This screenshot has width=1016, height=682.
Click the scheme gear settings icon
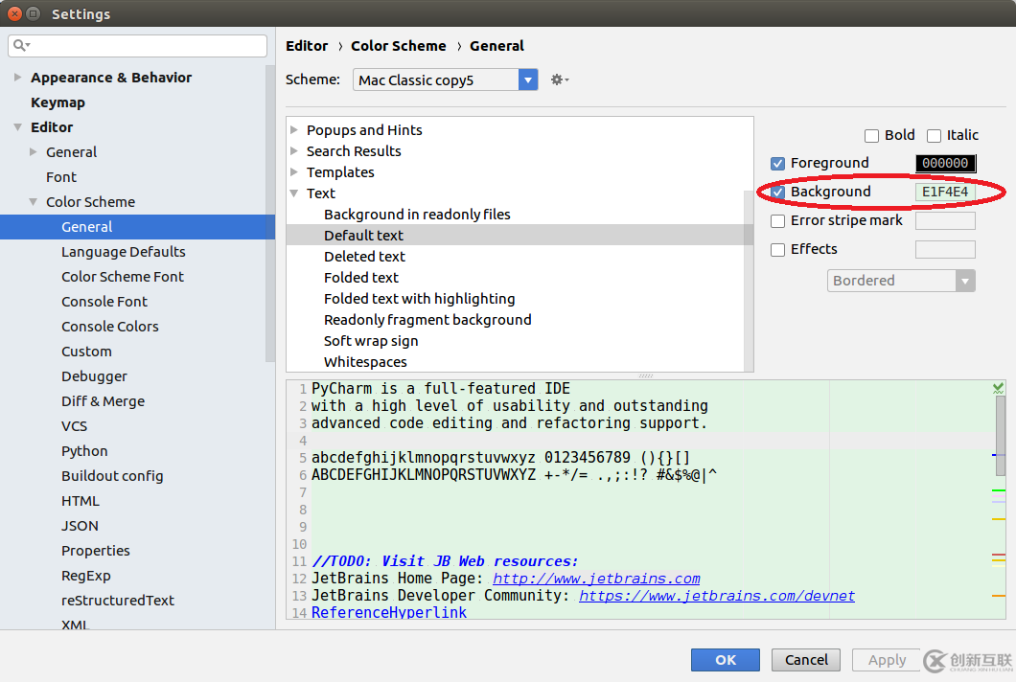click(x=558, y=80)
